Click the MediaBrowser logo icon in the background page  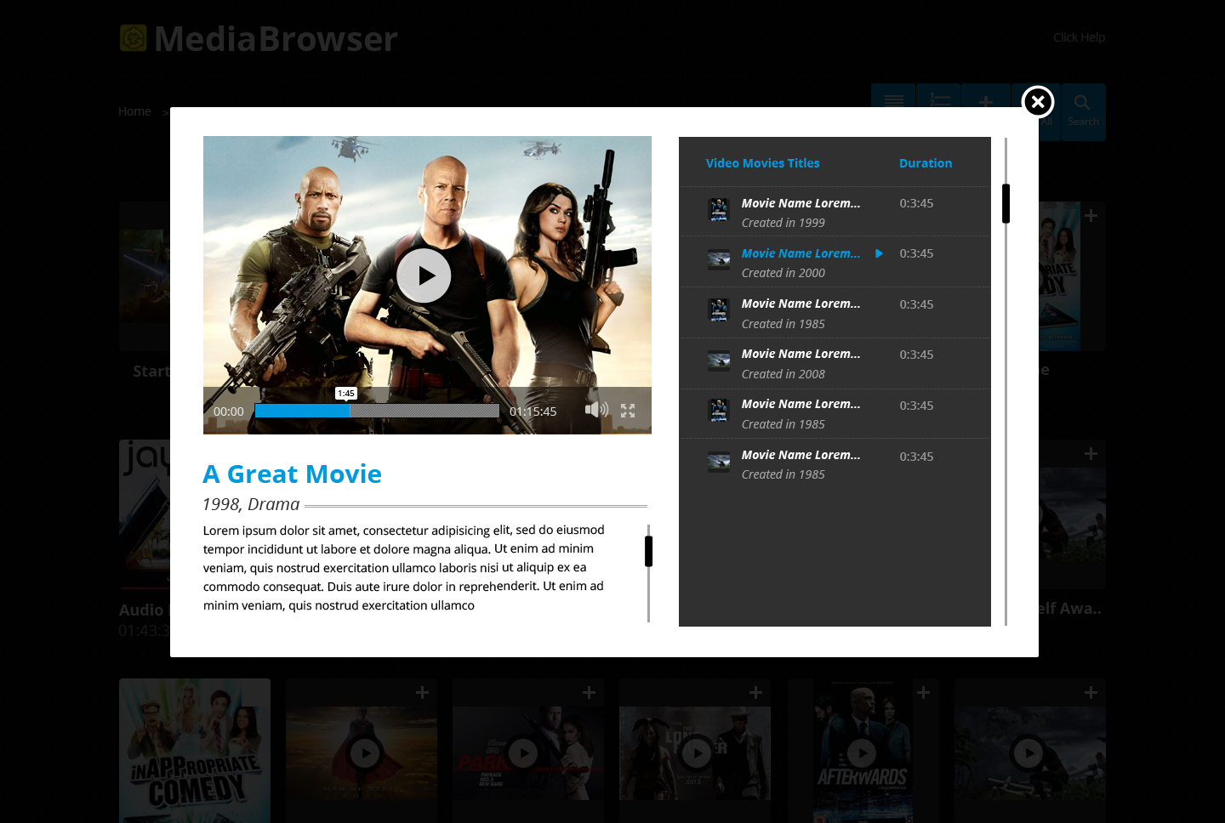click(x=133, y=38)
